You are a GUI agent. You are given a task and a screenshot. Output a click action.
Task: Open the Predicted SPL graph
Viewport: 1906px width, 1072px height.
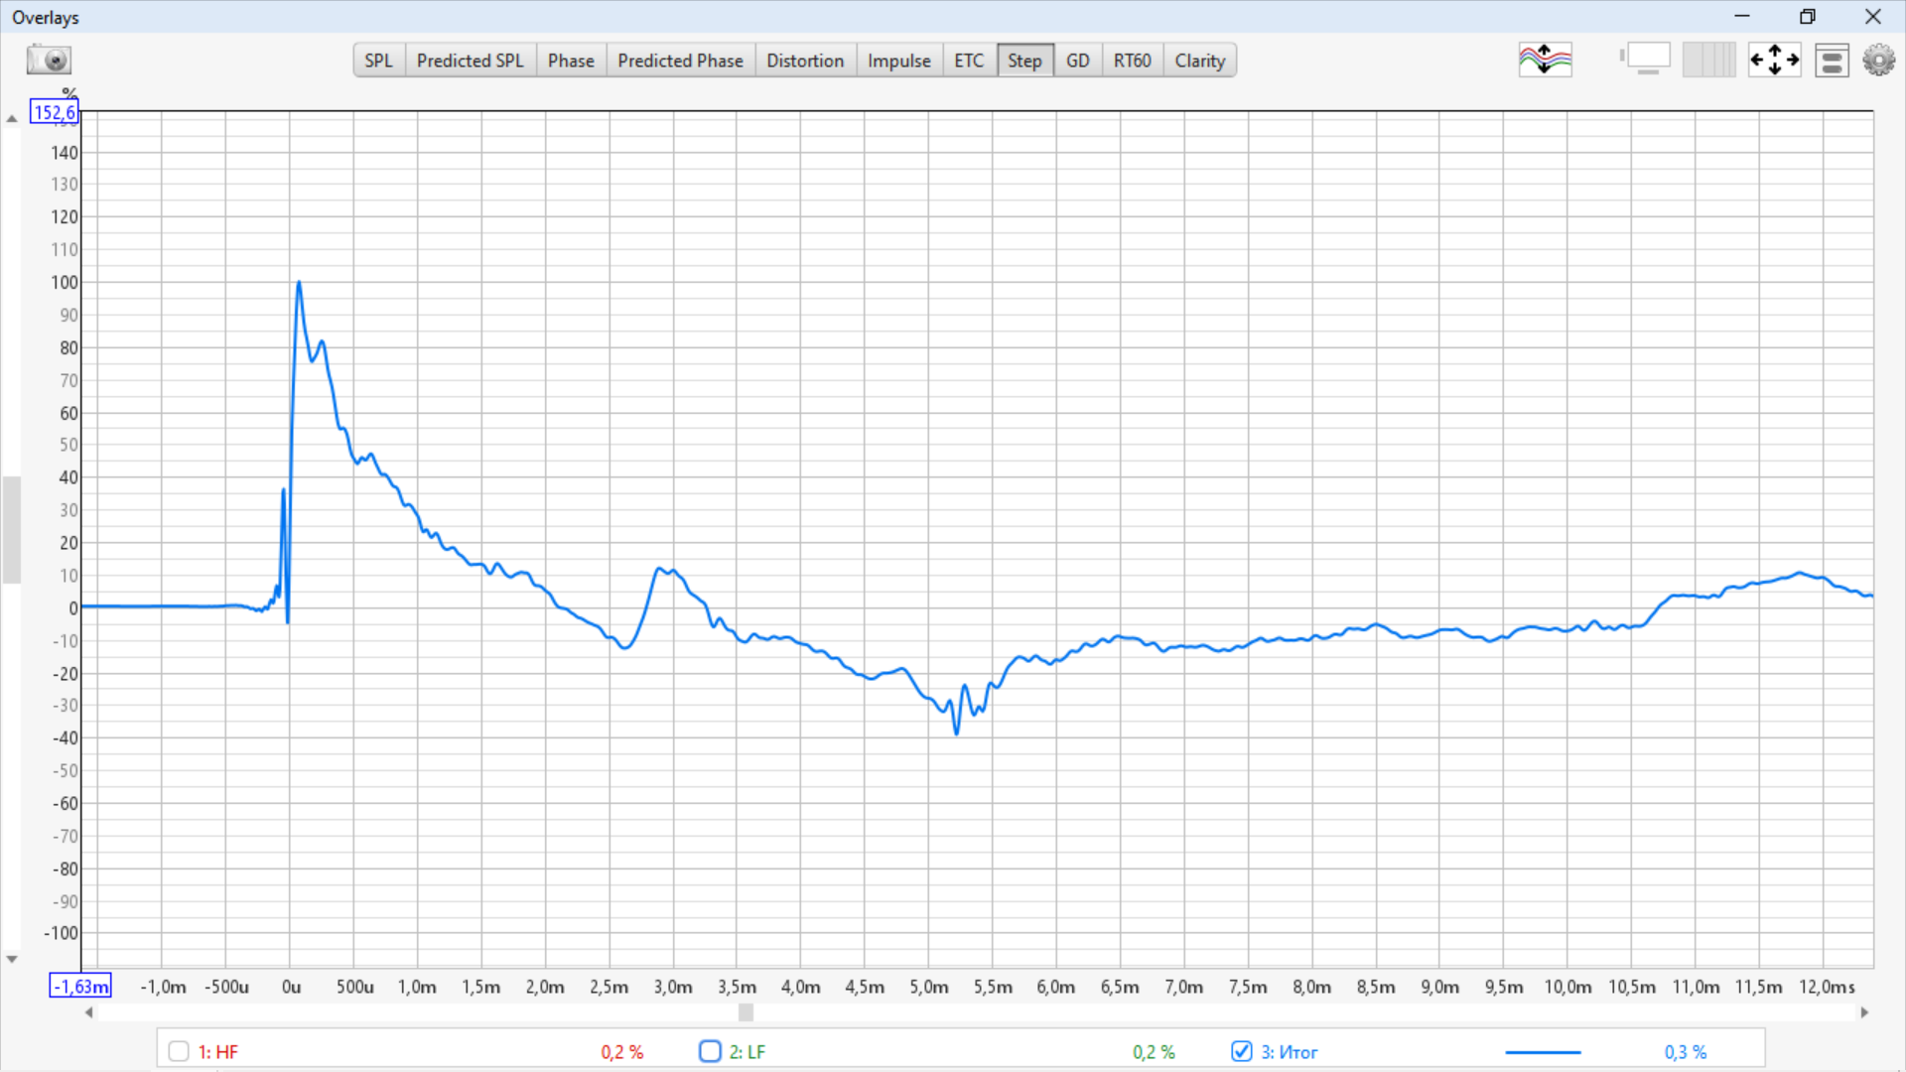tap(470, 61)
